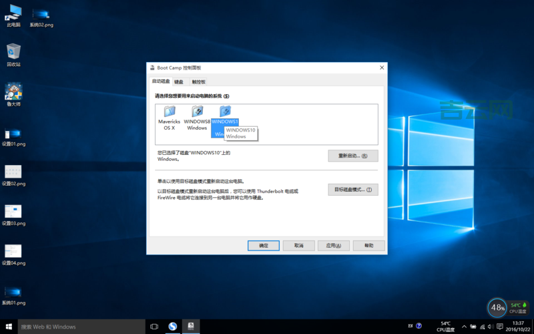534x334 pixels.
Task: Open the Windows Start menu
Action: [9, 327]
